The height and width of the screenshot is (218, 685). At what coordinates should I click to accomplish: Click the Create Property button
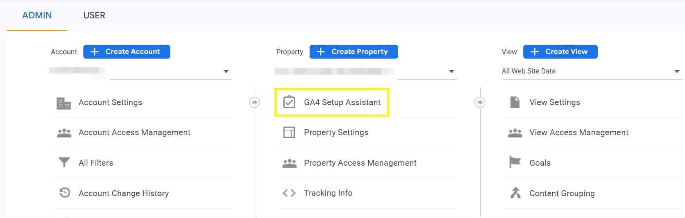coord(354,52)
